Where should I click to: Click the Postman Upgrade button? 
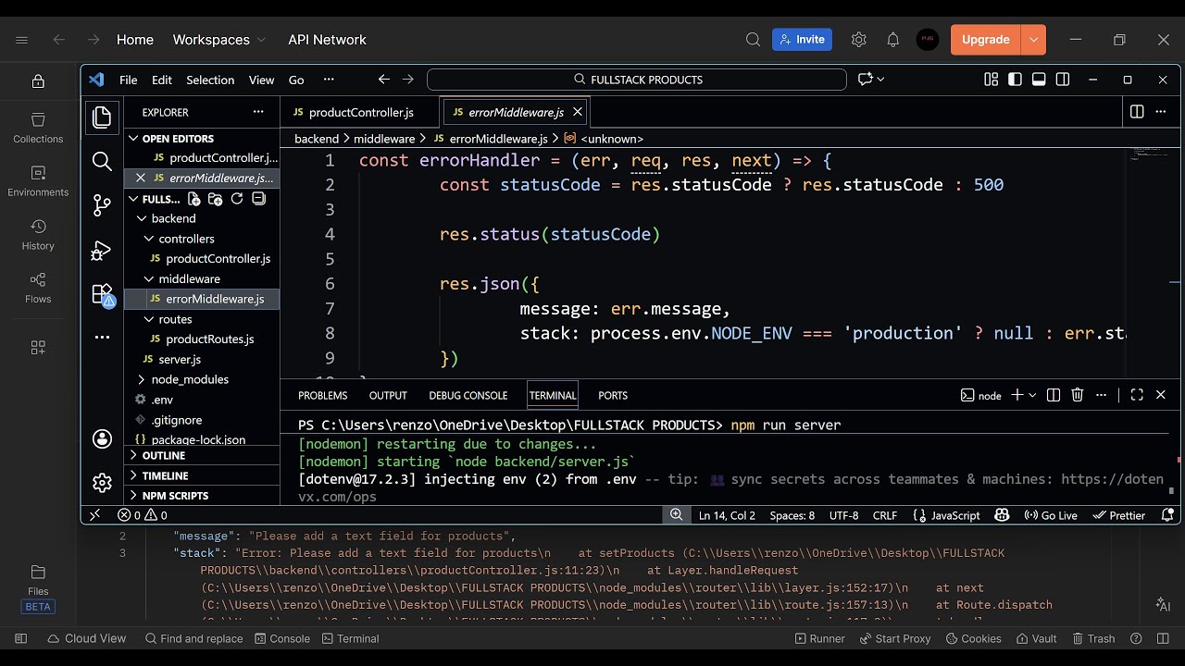(986, 40)
